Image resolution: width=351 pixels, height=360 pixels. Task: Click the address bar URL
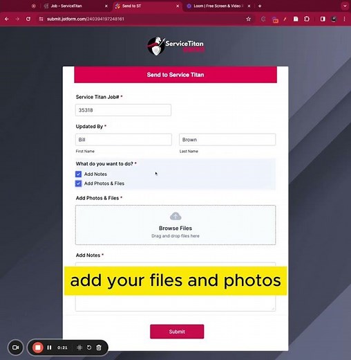click(x=86, y=19)
